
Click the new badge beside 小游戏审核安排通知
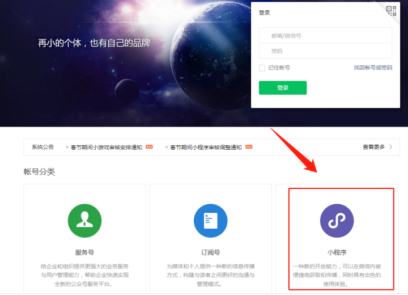pos(149,147)
